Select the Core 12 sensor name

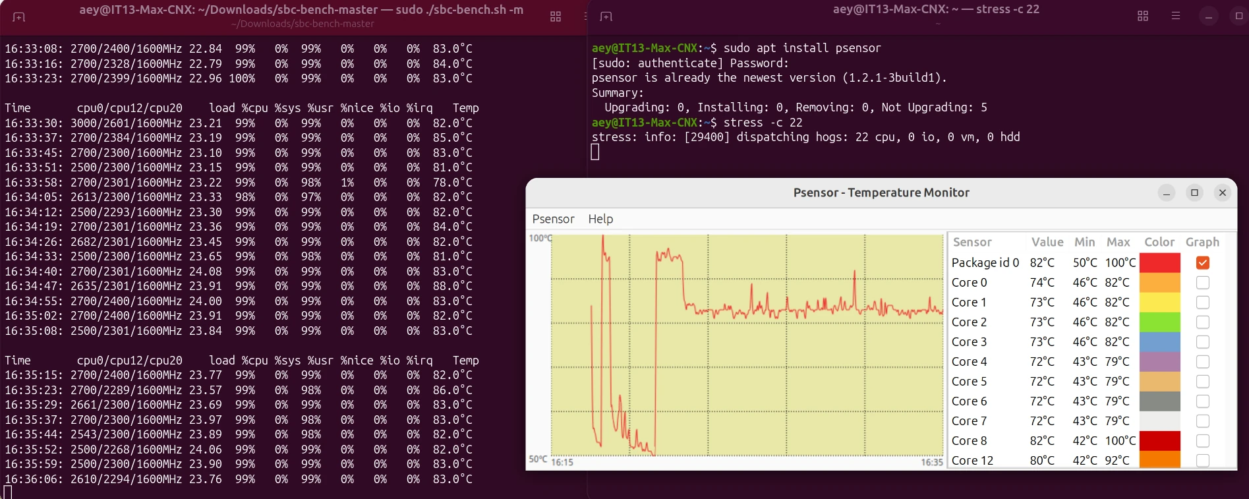point(973,460)
